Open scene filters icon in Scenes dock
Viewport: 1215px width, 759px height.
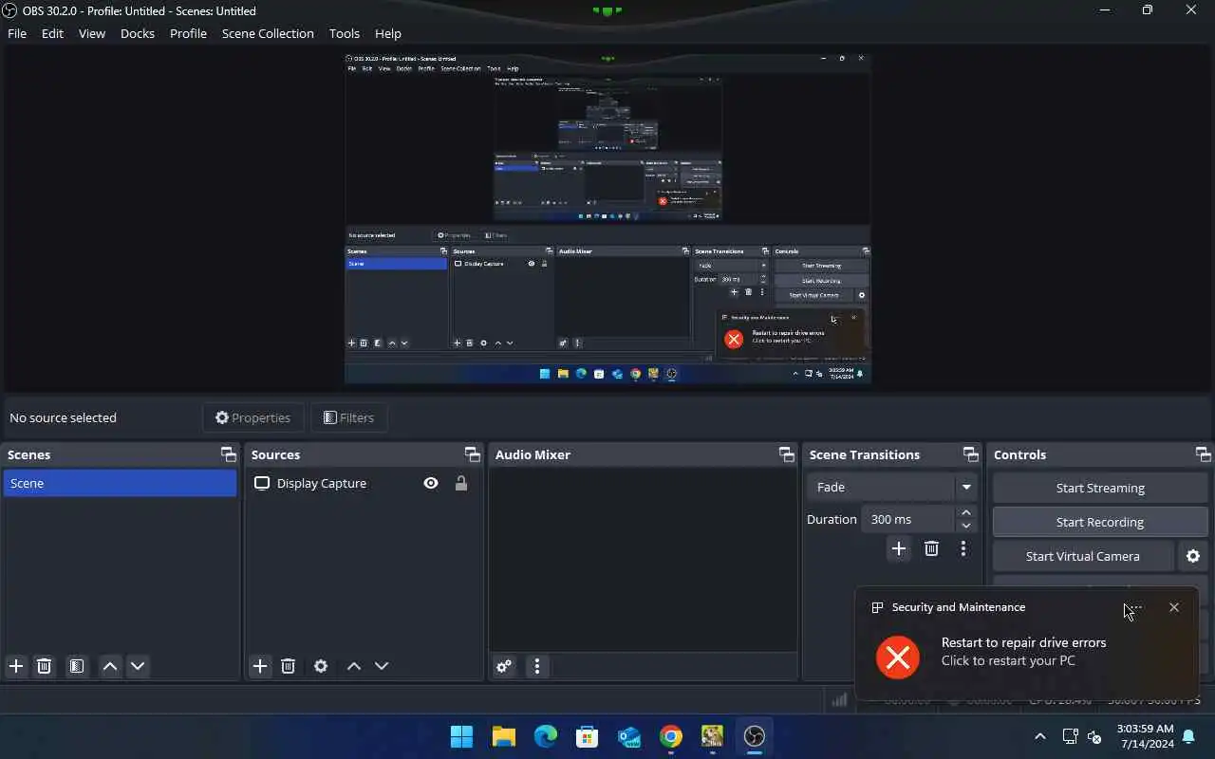pyautogui.click(x=77, y=666)
